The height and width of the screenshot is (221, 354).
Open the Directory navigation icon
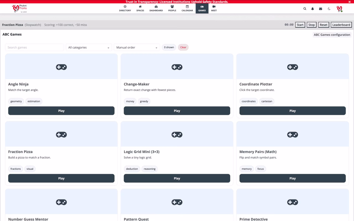coord(125,7)
